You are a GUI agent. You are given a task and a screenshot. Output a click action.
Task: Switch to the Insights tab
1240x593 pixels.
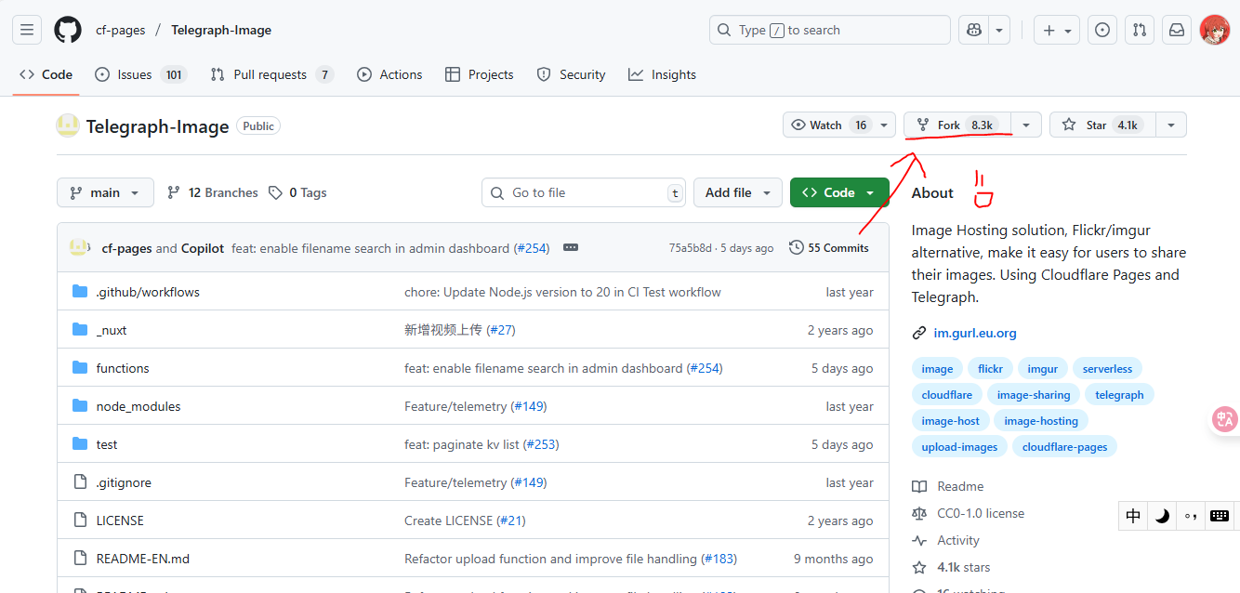pyautogui.click(x=662, y=74)
